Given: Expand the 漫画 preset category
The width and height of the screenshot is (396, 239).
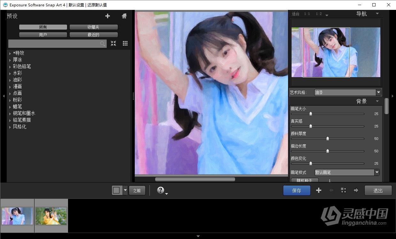Looking at the screenshot, I should (x=10, y=87).
